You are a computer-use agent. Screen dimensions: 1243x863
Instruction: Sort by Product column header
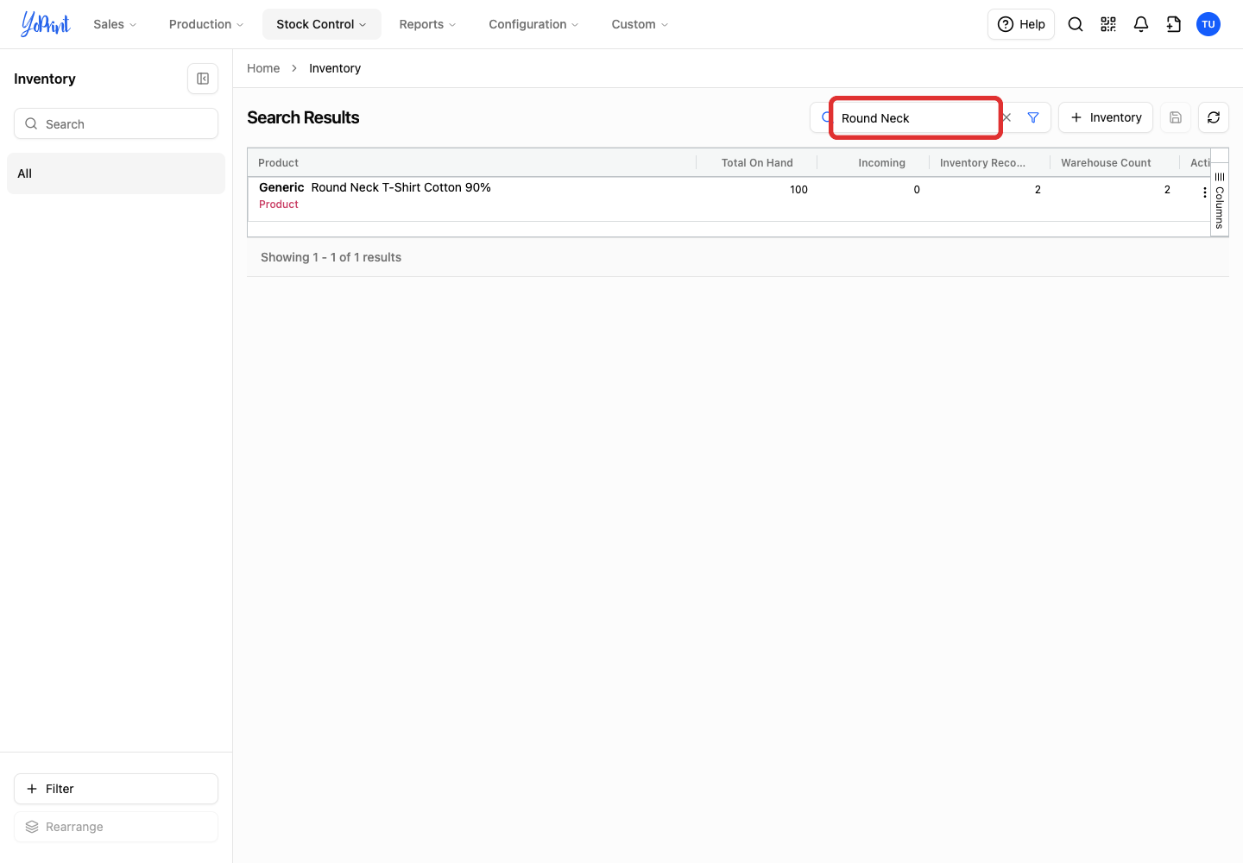point(471,162)
